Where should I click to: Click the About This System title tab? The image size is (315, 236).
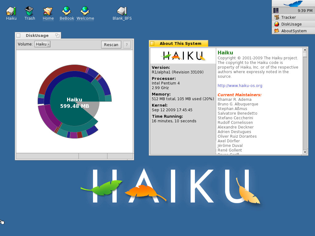click(x=180, y=44)
